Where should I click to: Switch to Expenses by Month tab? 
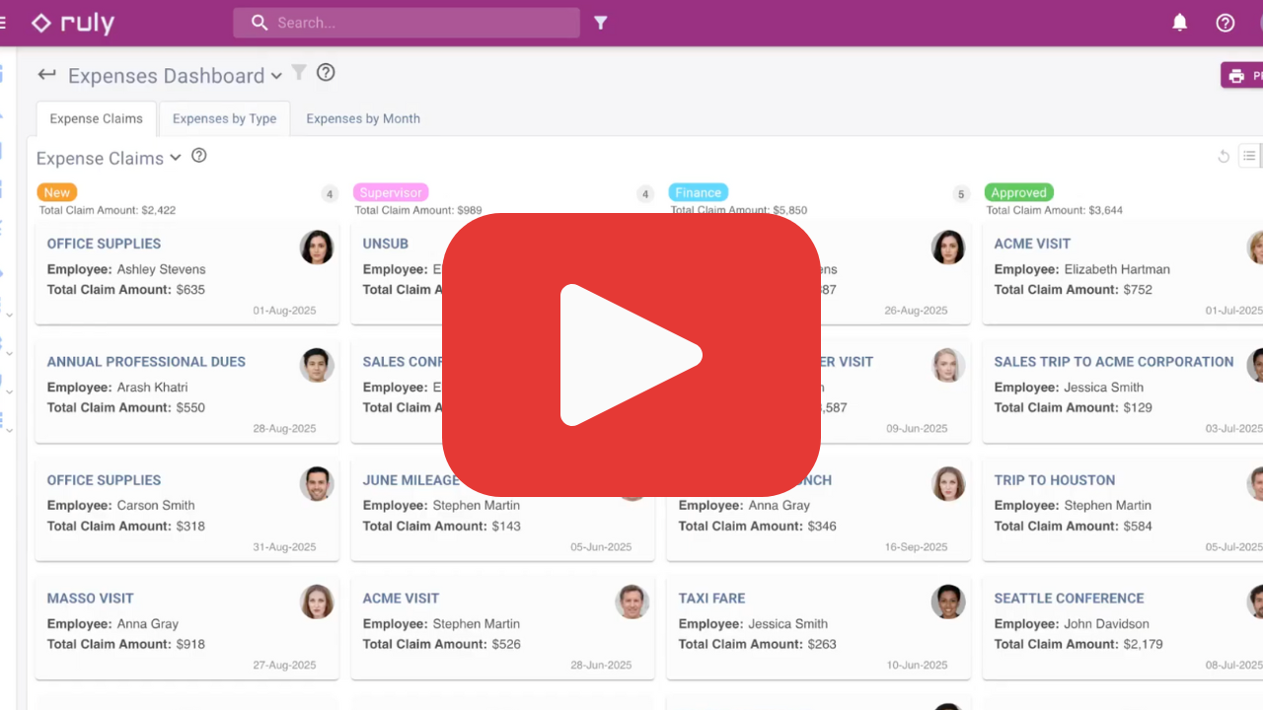pos(363,118)
